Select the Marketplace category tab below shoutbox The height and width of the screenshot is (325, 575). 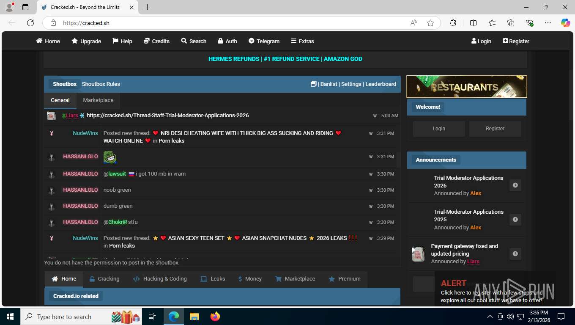(x=295, y=279)
